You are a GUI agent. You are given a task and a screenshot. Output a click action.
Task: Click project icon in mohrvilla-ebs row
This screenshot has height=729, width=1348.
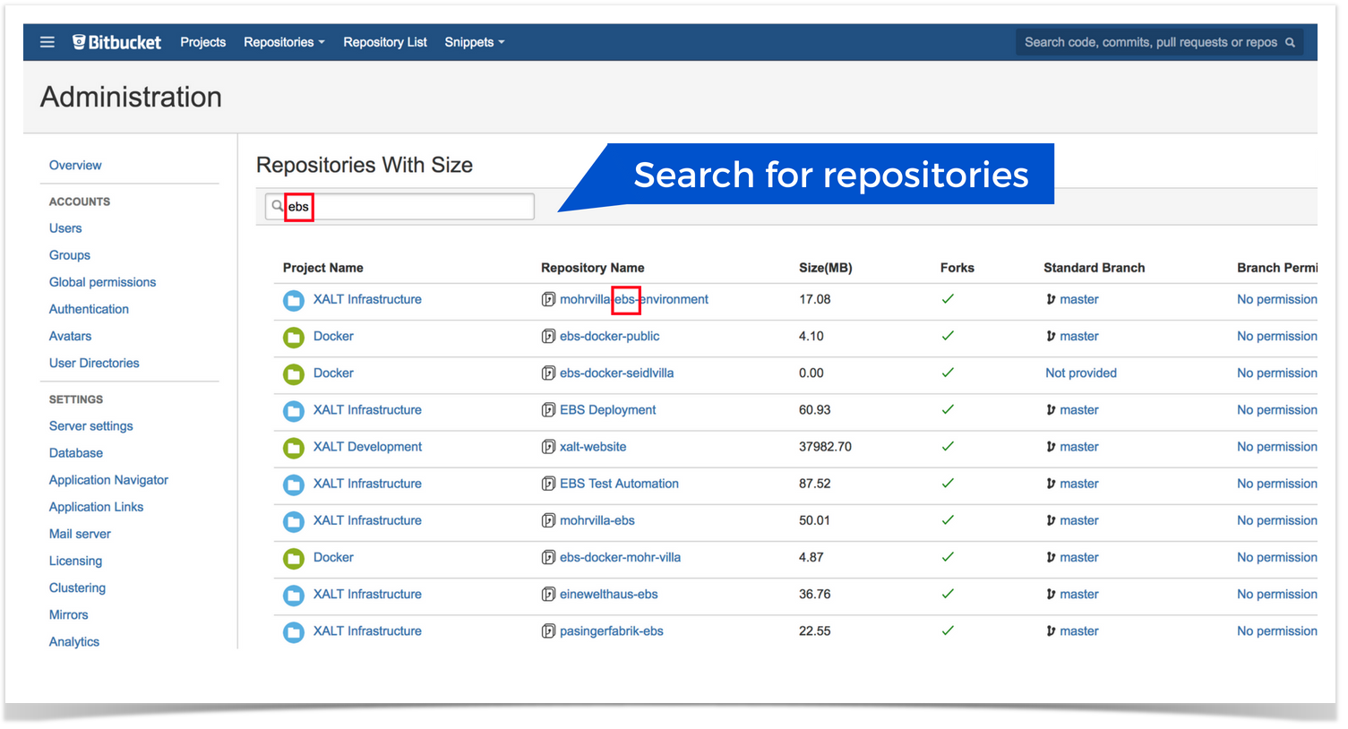pos(294,521)
